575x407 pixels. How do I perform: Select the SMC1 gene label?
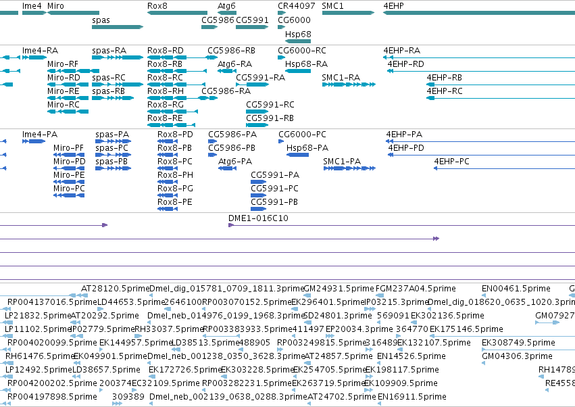point(332,6)
